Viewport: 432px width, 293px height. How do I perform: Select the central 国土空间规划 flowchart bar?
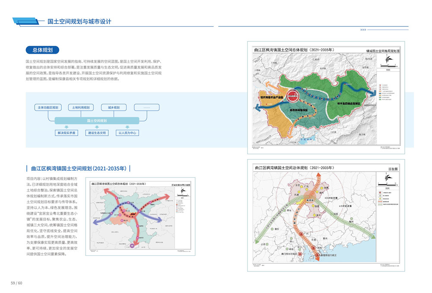[x=97, y=121]
